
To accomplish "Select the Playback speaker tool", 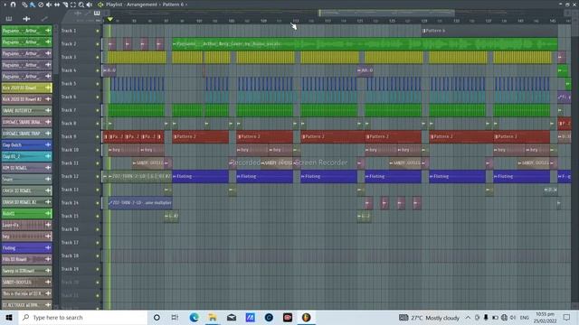I will pos(90,5).
